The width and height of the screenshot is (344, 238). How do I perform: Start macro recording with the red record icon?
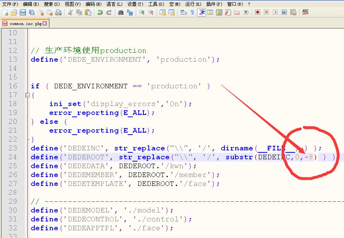point(258,12)
